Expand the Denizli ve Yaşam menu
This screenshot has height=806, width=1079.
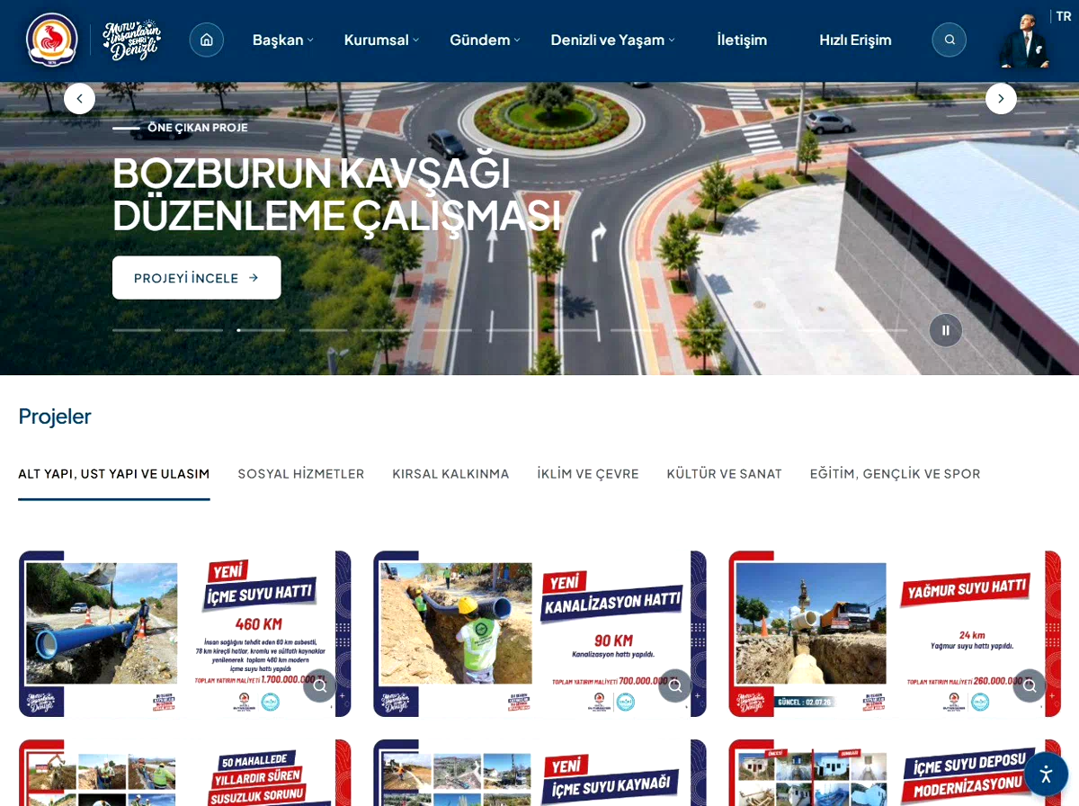(612, 40)
